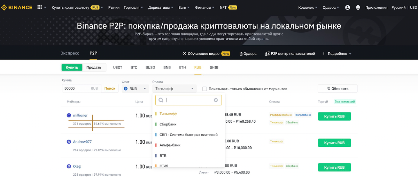Open Ордера via the document icon
Viewport: 418px width, 177px height.
pyautogui.click(x=241, y=54)
